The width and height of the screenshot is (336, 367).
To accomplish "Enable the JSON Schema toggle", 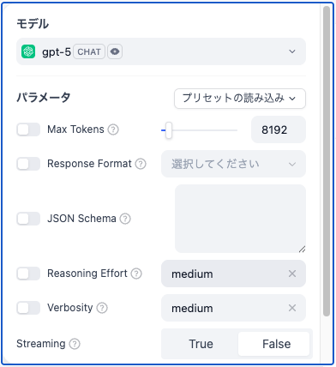I will [28, 219].
